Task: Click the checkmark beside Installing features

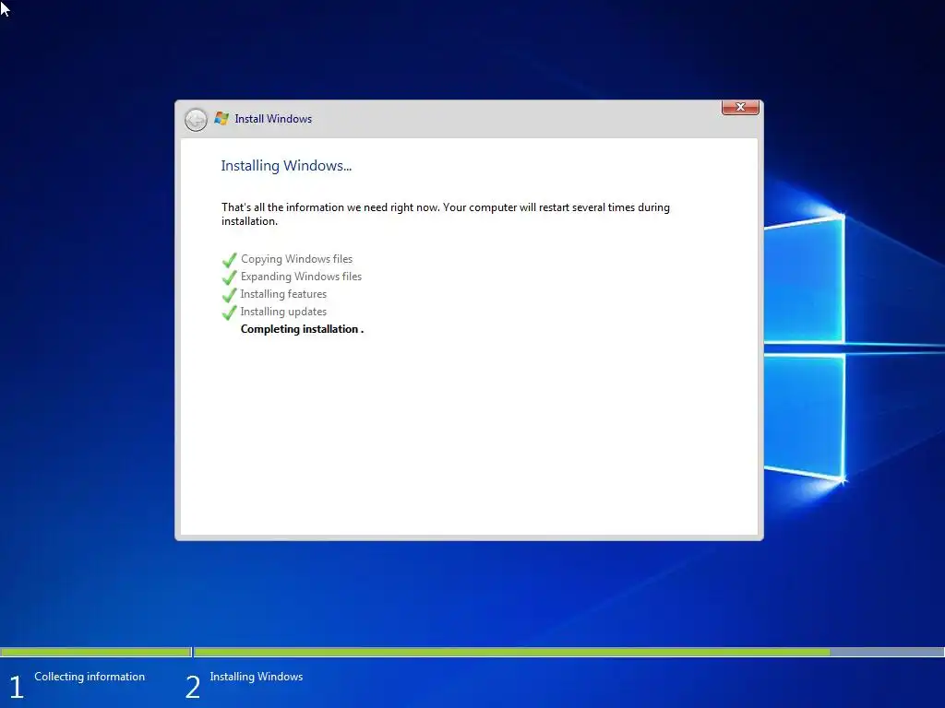Action: pyautogui.click(x=229, y=295)
